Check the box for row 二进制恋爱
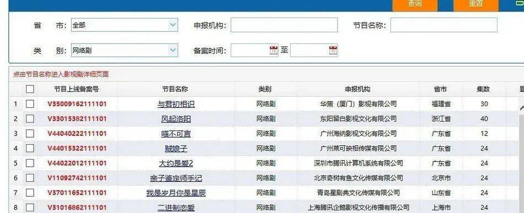 coord(30,207)
